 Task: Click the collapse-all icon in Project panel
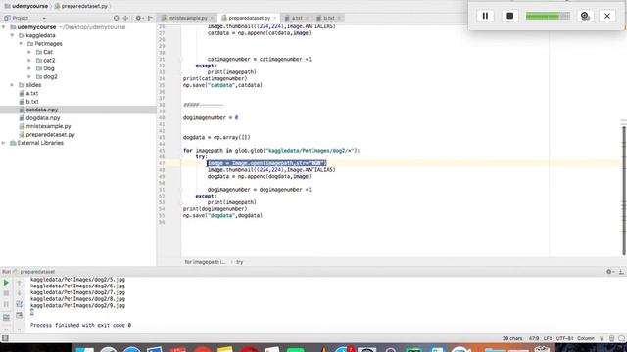point(126,18)
